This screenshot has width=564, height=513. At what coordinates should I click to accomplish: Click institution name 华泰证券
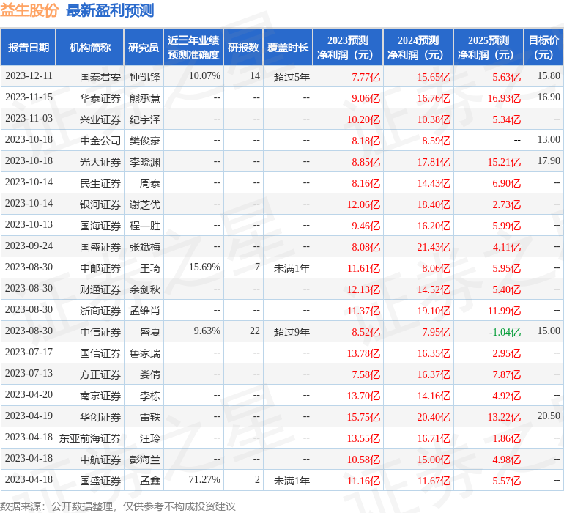100,98
